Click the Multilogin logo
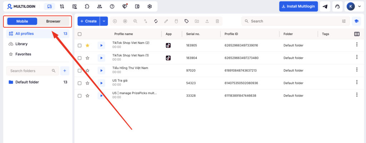Image resolution: width=366 pixels, height=143 pixels. (x=21, y=6)
